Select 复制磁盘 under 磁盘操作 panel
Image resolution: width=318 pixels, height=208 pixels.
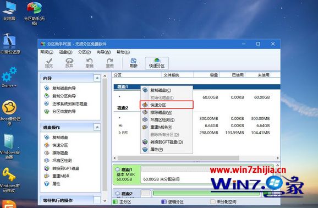coord(56,138)
